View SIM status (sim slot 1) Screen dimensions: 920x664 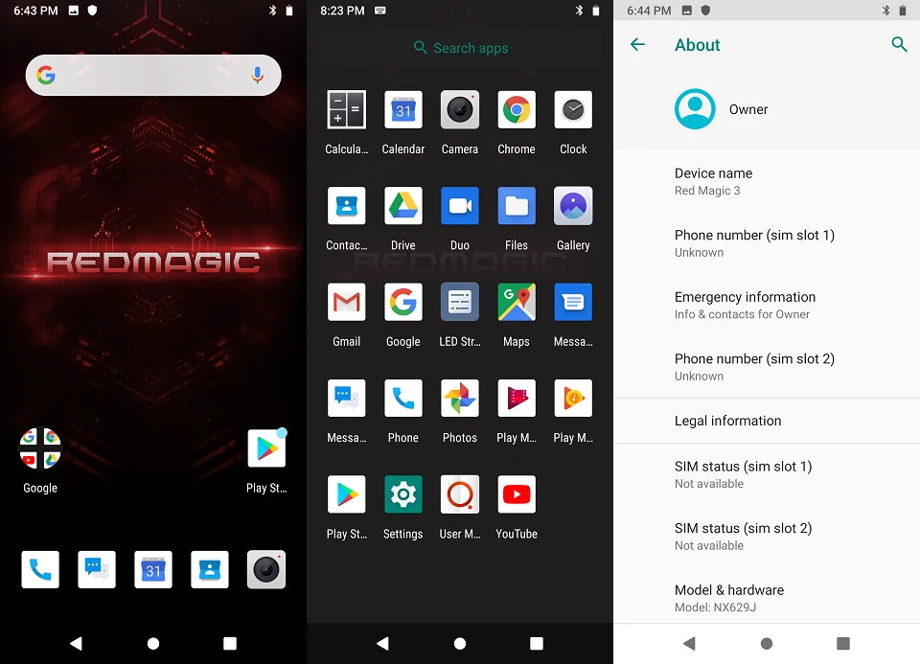[x=767, y=474]
